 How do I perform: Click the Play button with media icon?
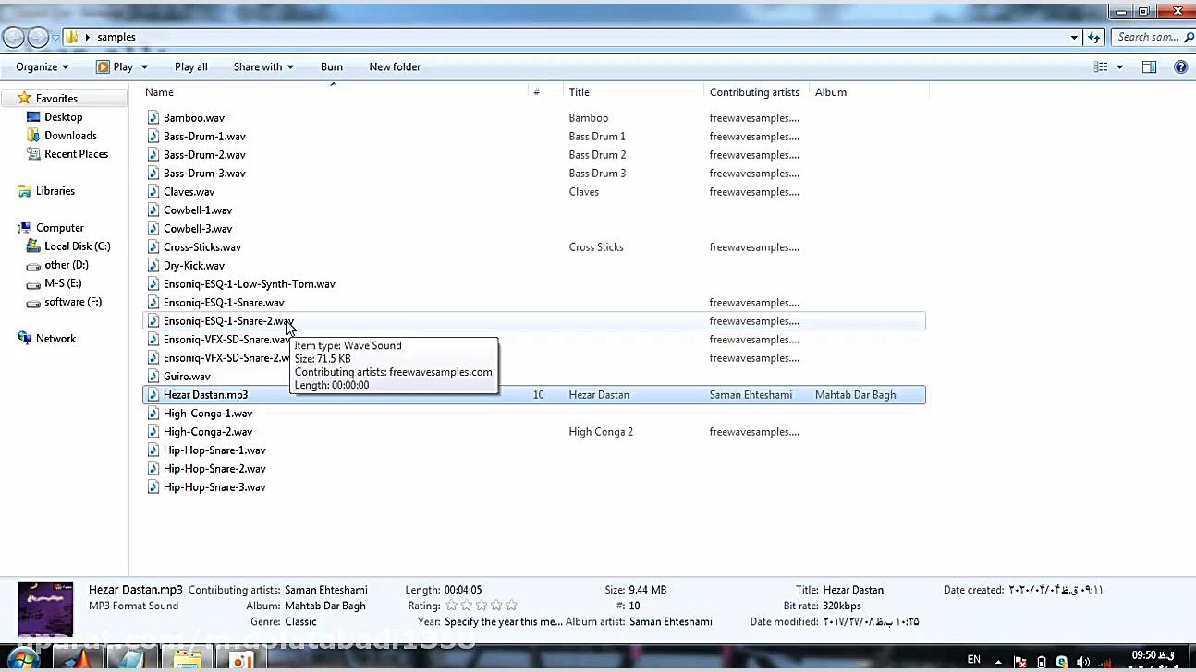(115, 66)
